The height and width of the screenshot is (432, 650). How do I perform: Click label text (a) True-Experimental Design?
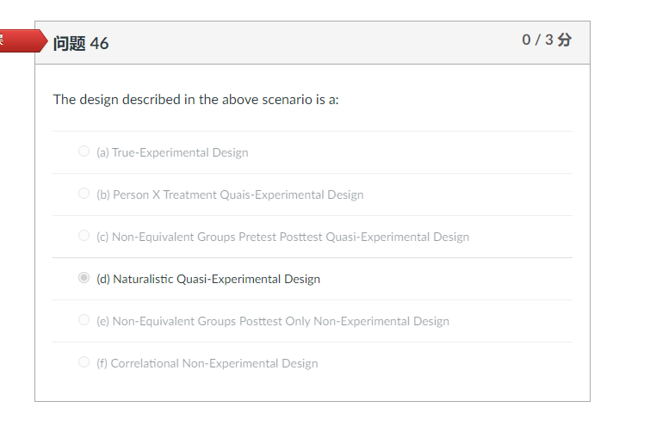pyautogui.click(x=172, y=152)
